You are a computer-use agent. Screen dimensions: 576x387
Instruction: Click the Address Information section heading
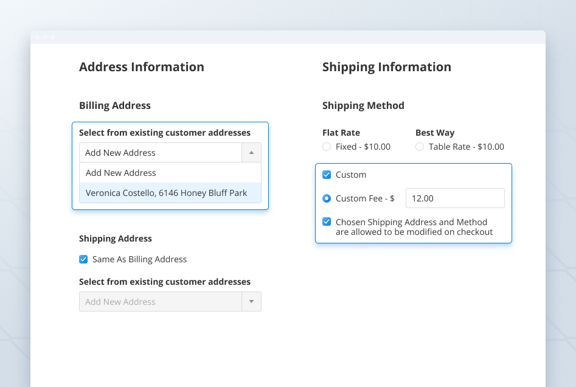point(142,67)
